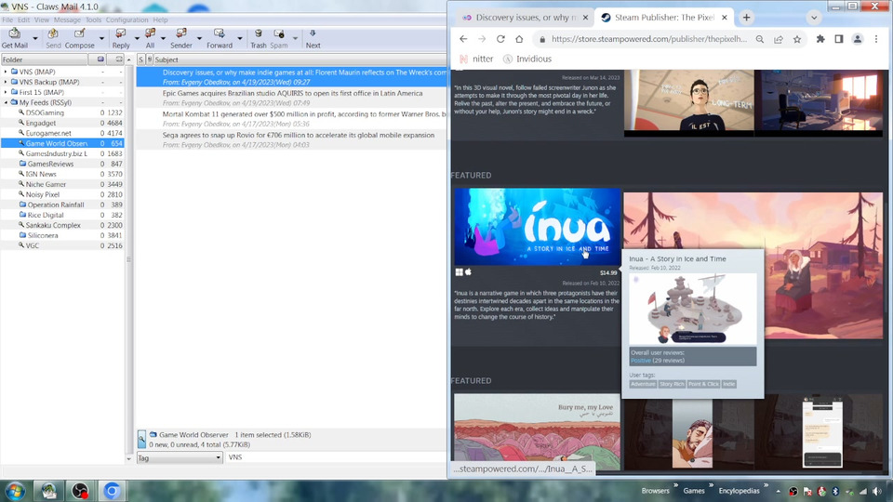Open Reply dropdown arrow
The width and height of the screenshot is (893, 502).
click(x=137, y=39)
